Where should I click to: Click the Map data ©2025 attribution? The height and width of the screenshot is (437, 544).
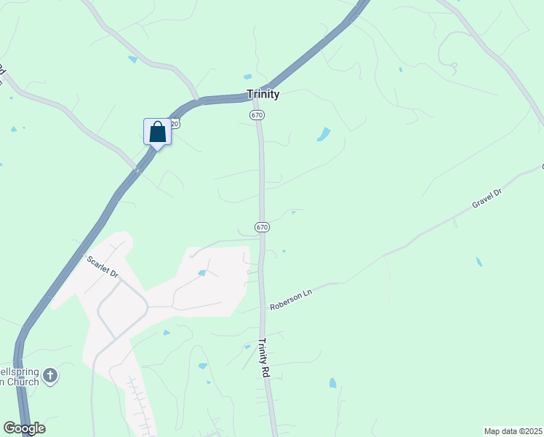[513, 431]
